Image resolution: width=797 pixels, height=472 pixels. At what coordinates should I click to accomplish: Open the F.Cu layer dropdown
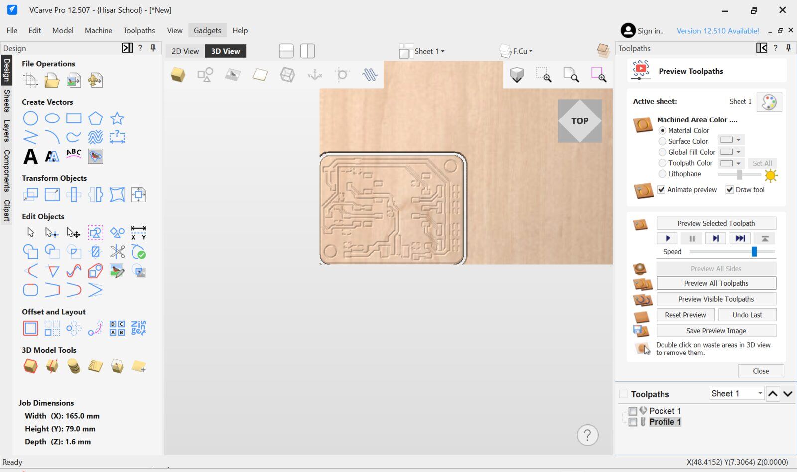tap(517, 51)
